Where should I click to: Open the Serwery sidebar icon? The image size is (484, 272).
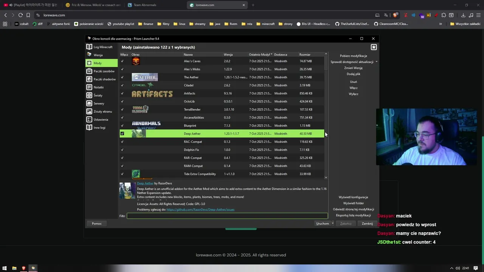click(89, 103)
